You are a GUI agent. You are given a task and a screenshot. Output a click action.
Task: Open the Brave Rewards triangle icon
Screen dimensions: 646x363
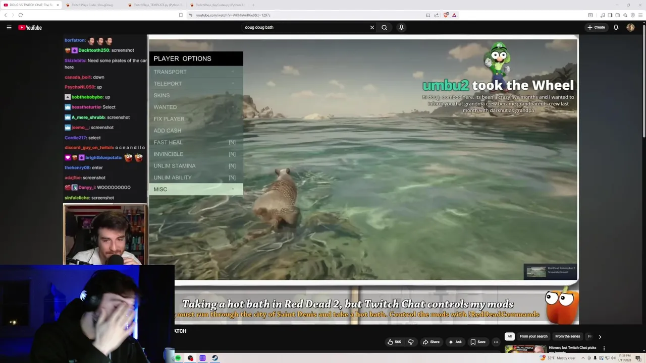coord(454,15)
